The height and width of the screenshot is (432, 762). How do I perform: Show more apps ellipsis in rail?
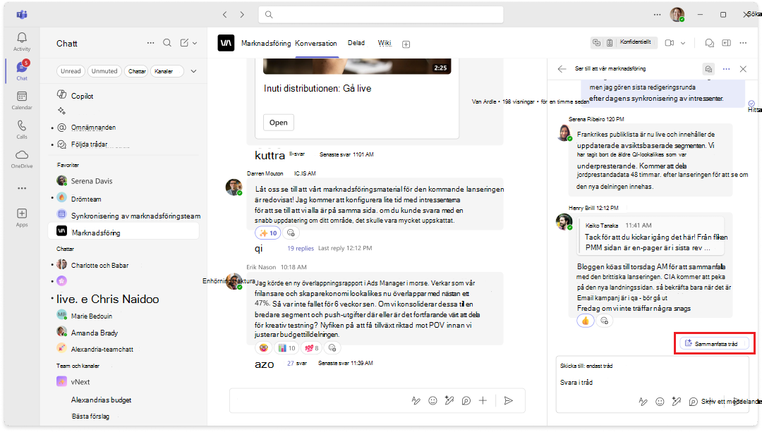pyautogui.click(x=22, y=188)
